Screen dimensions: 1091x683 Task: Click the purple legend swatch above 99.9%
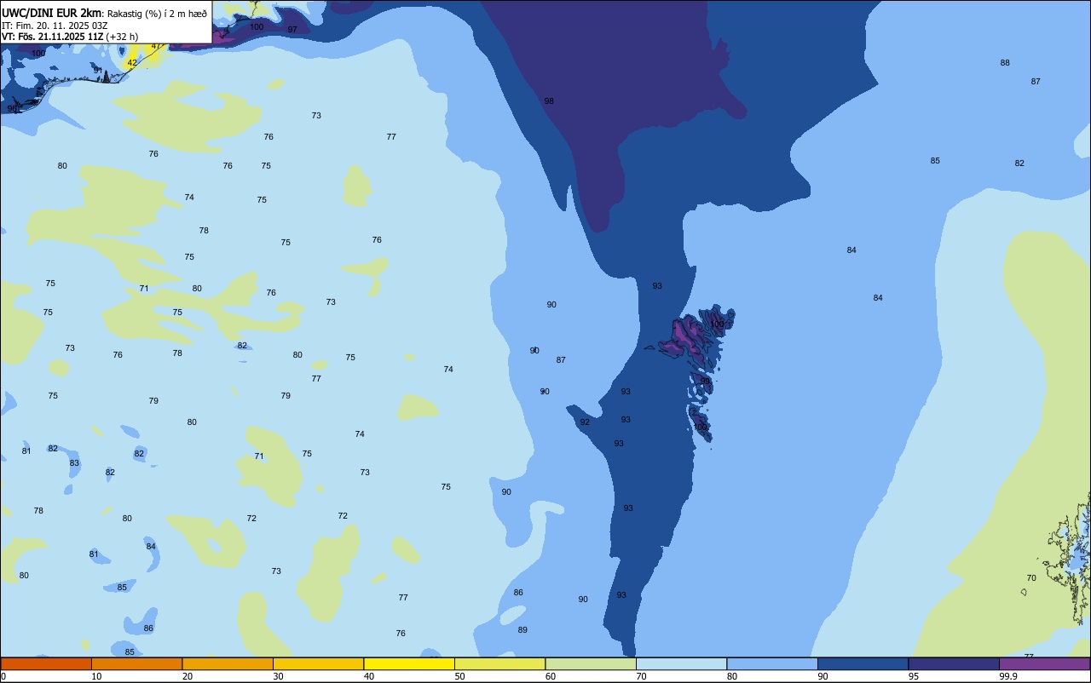1044,663
